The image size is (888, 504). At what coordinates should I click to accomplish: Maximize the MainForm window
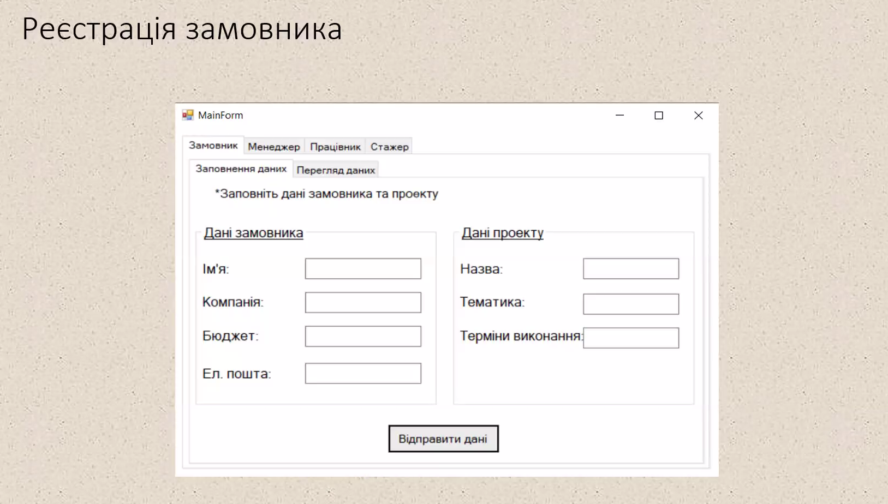pyautogui.click(x=659, y=115)
